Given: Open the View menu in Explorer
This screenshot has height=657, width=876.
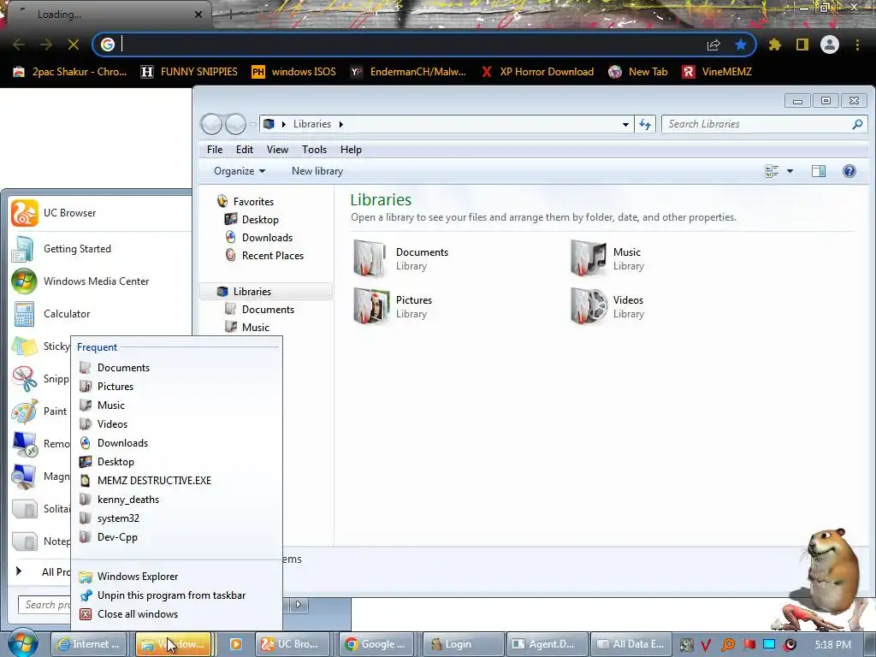Looking at the screenshot, I should tap(277, 150).
